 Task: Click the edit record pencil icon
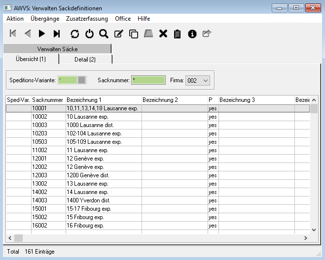click(x=118, y=33)
